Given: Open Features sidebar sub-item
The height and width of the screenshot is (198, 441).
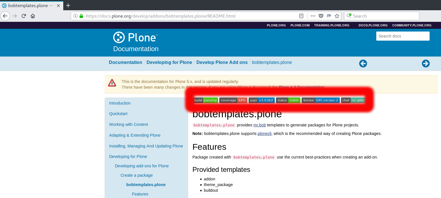Looking at the screenshot, I should tap(140, 194).
